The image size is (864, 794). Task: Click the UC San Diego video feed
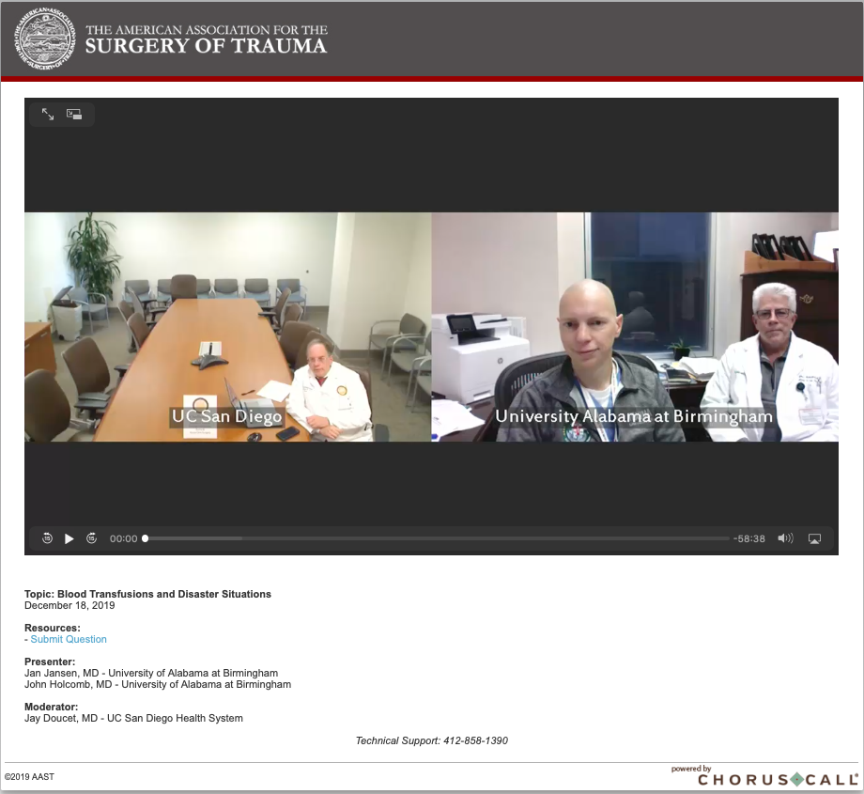[x=227, y=327]
